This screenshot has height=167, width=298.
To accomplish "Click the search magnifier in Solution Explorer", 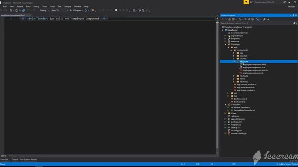I will click(x=294, y=23).
